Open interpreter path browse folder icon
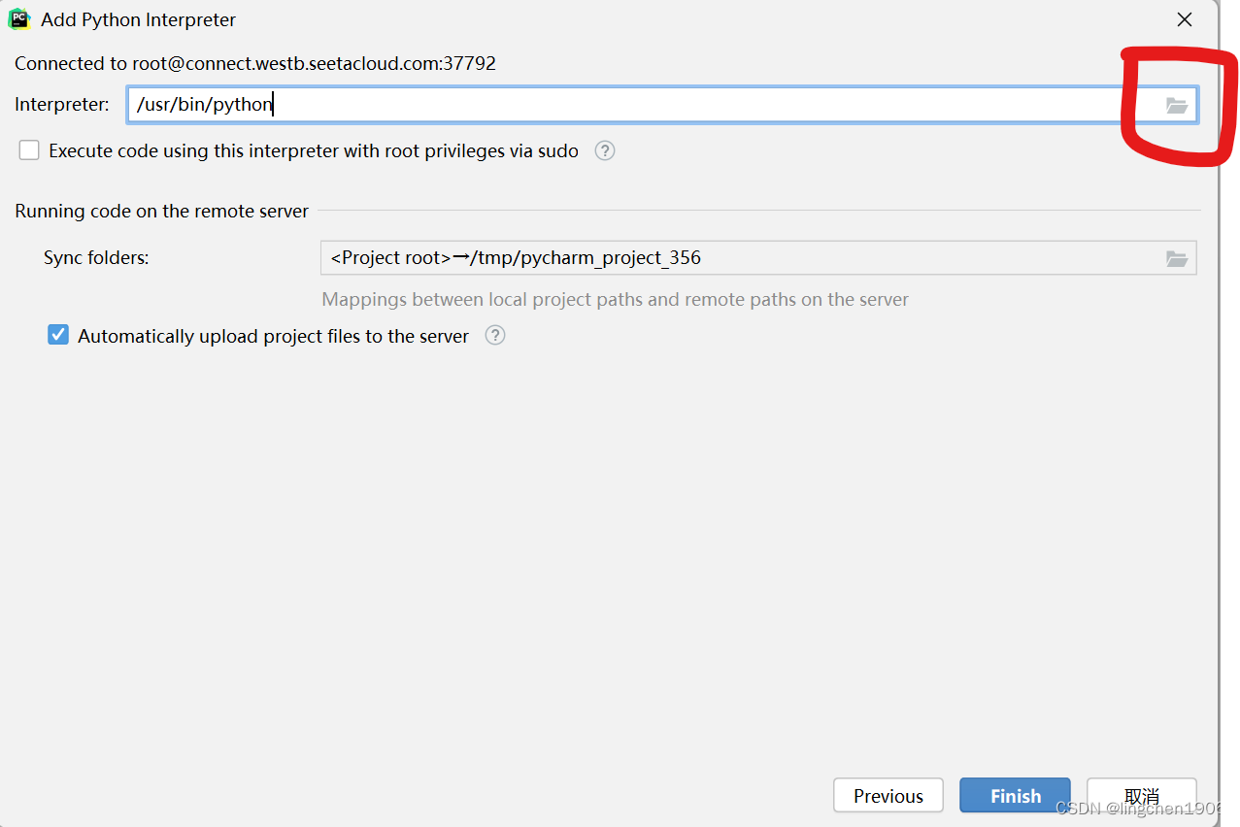Screen dimensions: 1240x827 coord(1177,105)
